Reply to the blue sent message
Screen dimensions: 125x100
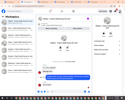coord(41,77)
